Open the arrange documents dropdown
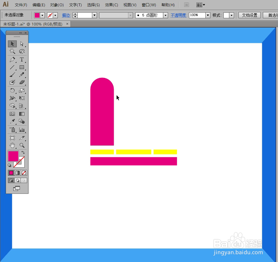 pos(201,5)
